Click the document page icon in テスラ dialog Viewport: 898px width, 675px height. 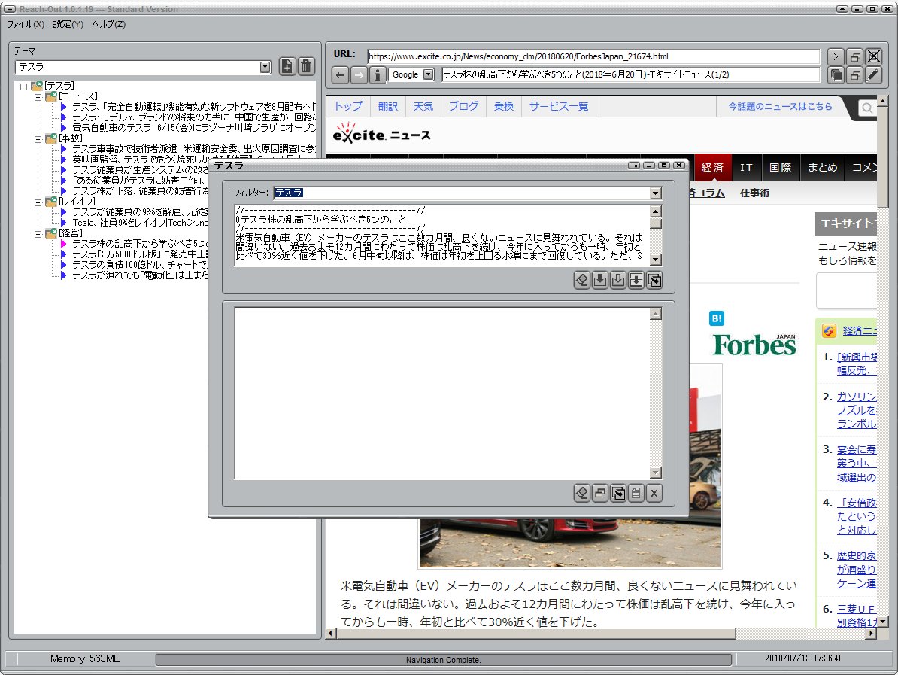(x=636, y=493)
